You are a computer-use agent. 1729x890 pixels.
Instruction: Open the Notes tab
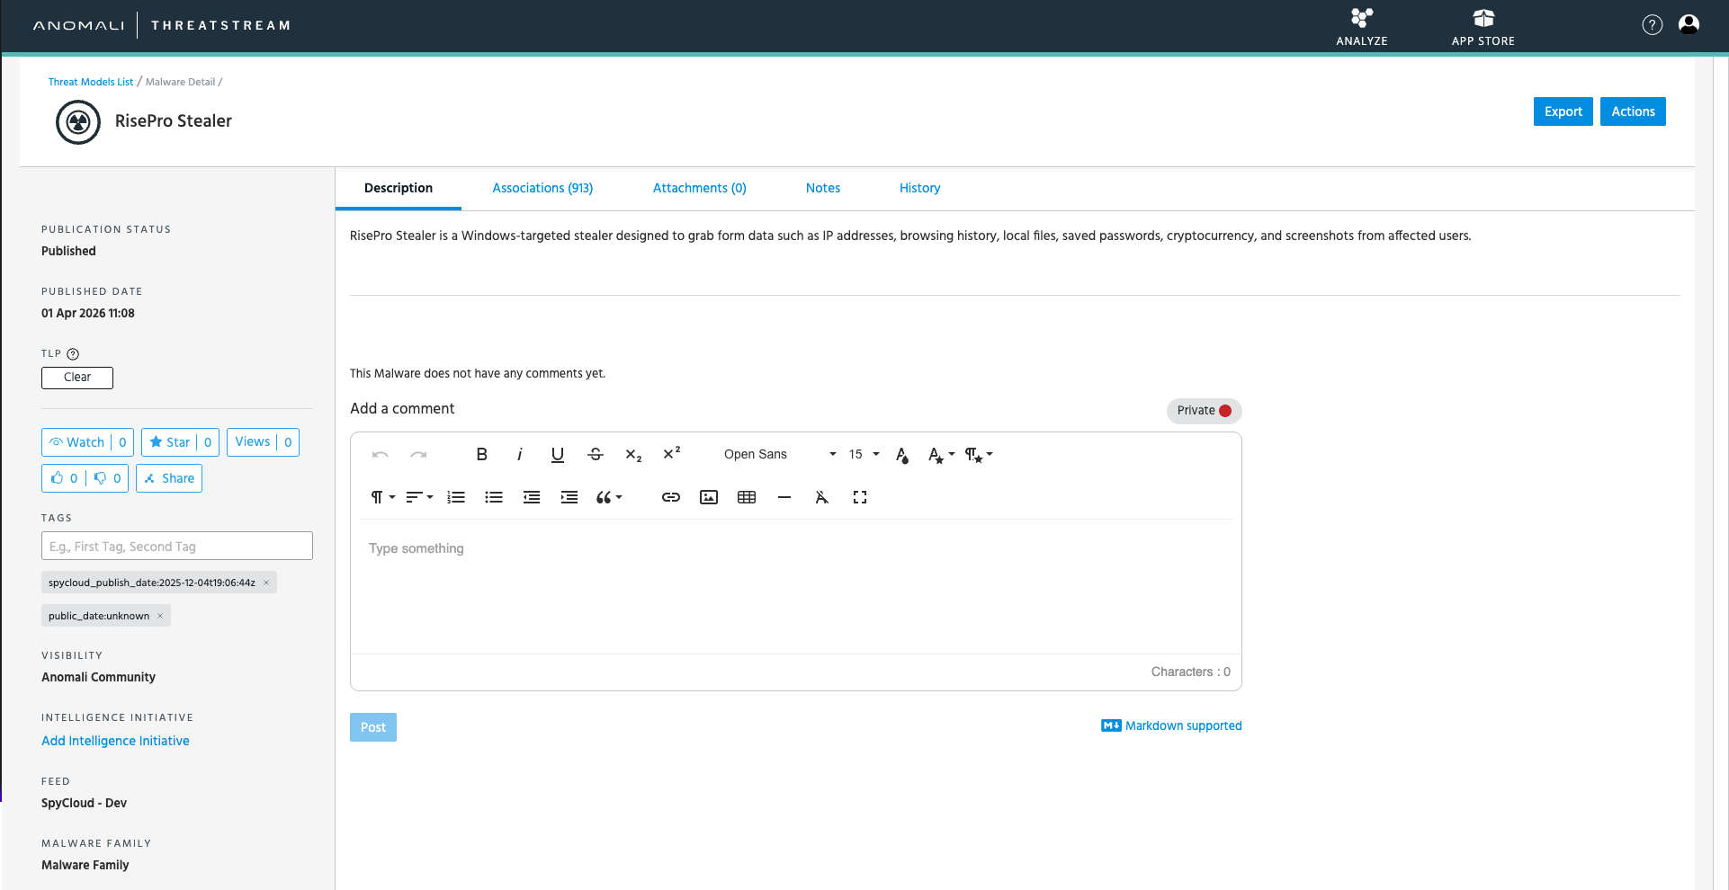823,188
